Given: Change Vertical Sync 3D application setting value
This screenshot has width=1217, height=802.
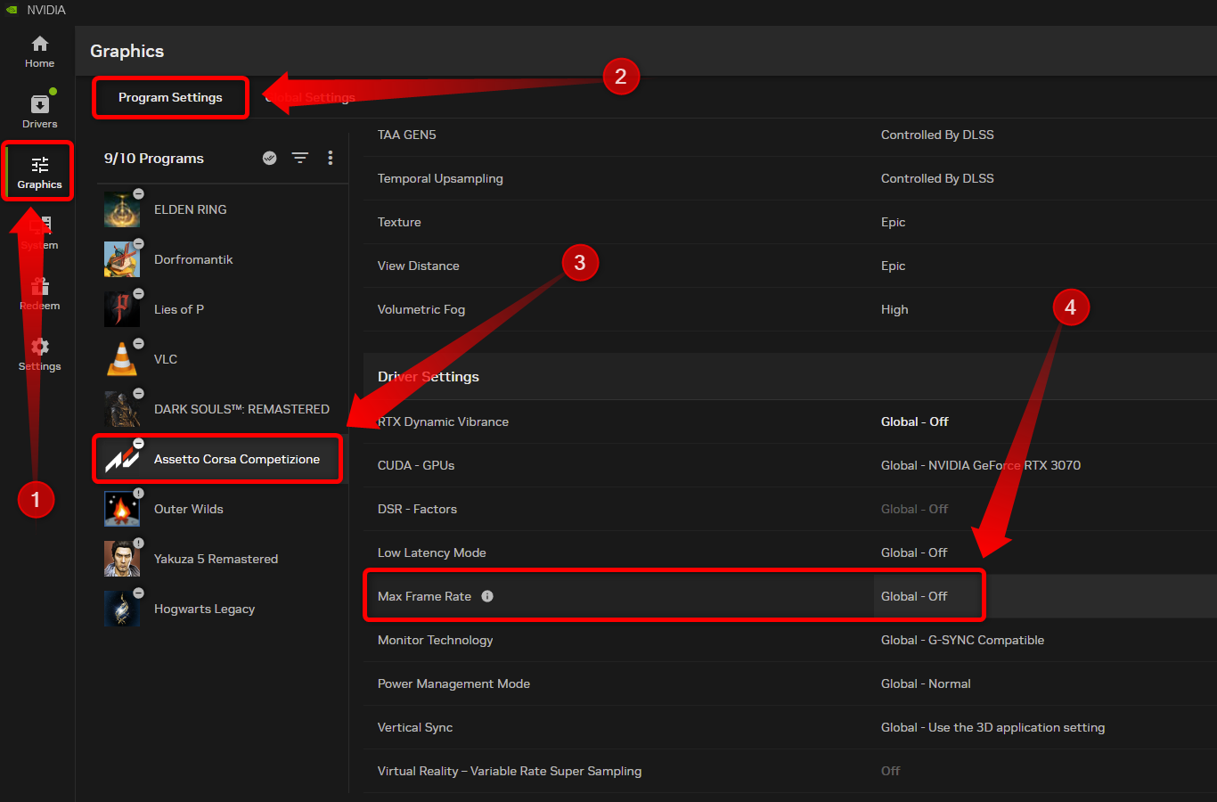Looking at the screenshot, I should tap(992, 727).
